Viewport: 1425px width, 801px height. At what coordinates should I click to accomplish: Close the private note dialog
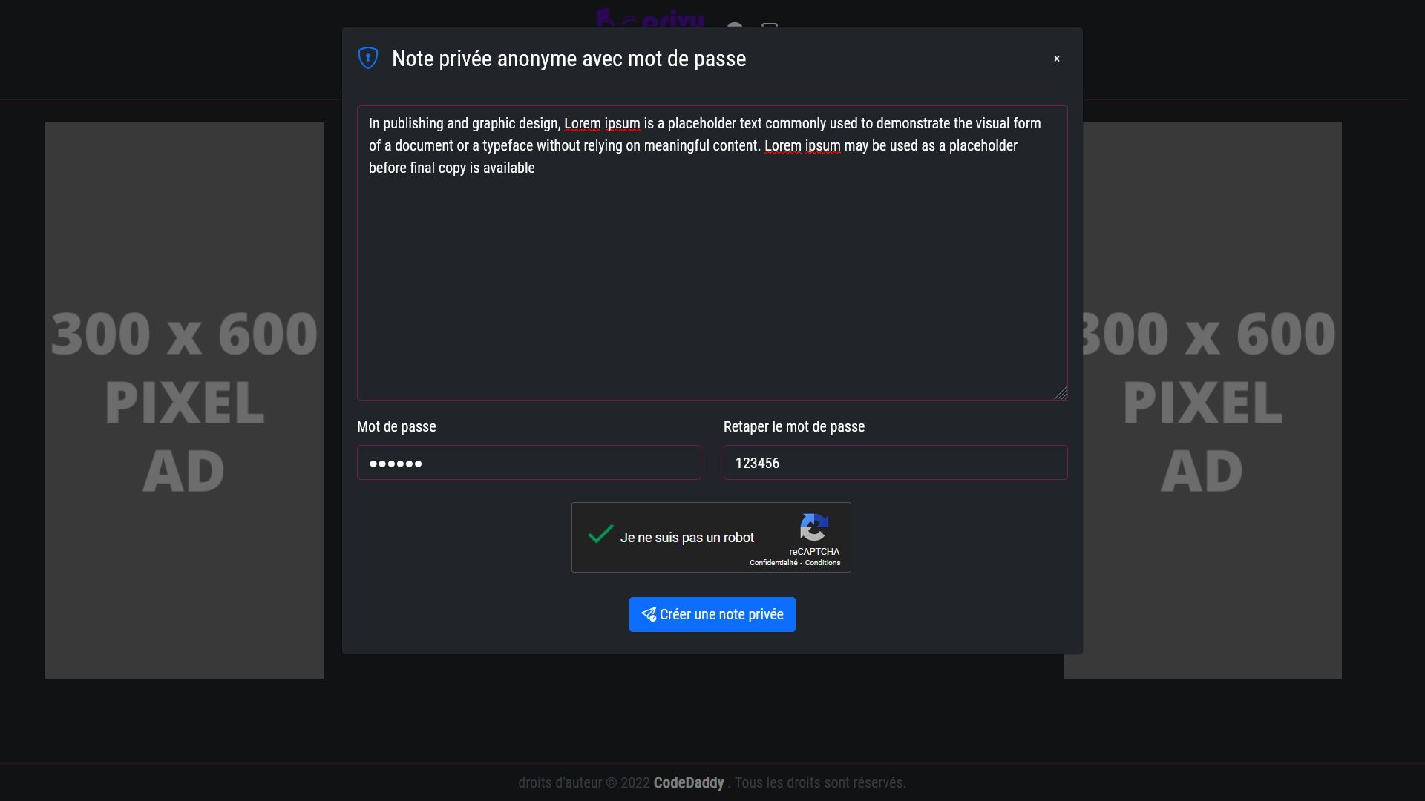tap(1057, 59)
